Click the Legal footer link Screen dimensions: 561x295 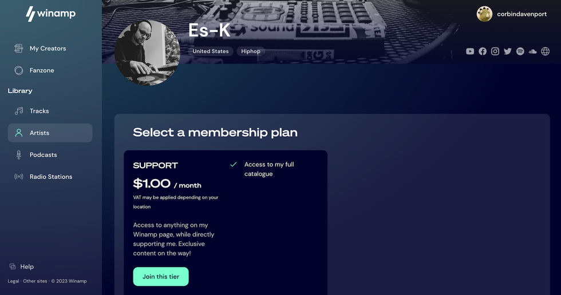[13, 281]
